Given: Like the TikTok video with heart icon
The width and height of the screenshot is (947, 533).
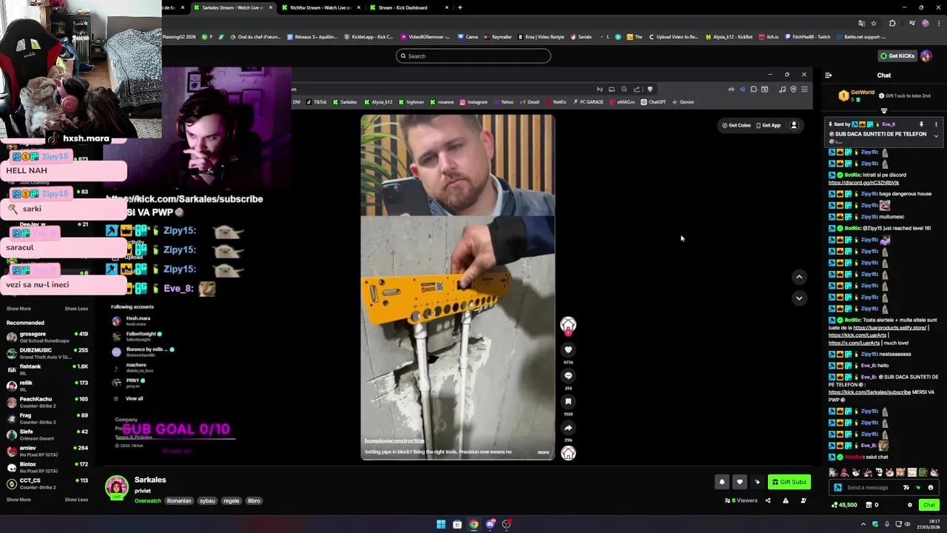Looking at the screenshot, I should (568, 349).
